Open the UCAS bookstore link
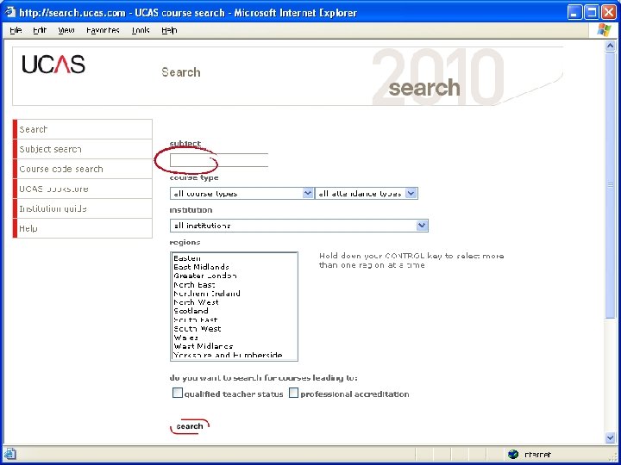This screenshot has width=621, height=465. coord(83,189)
